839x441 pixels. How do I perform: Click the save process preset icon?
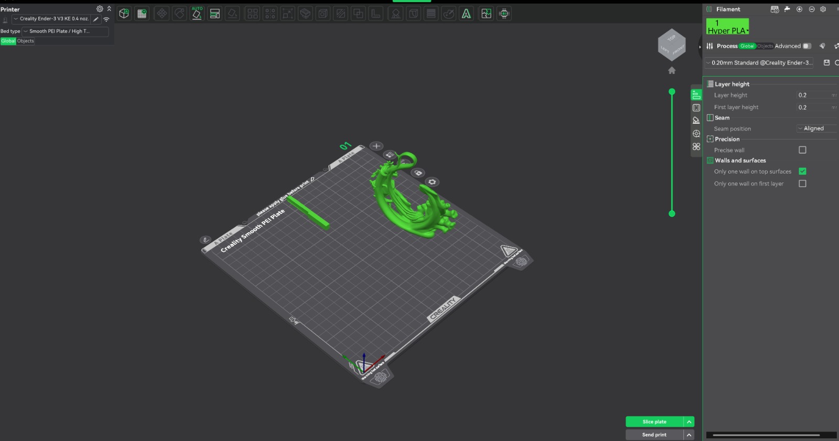coord(826,62)
